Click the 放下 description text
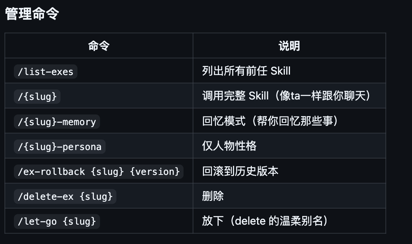Image resolution: width=412 pixels, height=244 pixels. pyautogui.click(x=213, y=221)
